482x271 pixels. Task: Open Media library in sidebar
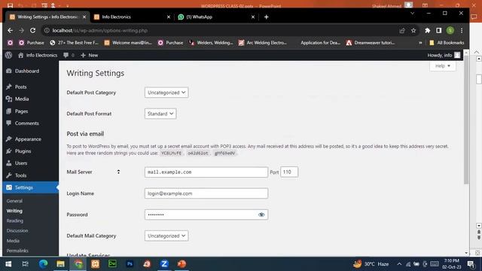[22, 99]
